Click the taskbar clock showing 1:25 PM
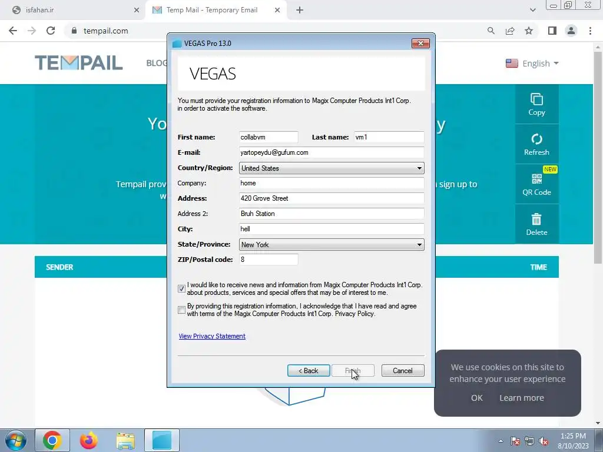This screenshot has height=452, width=603. (573, 441)
